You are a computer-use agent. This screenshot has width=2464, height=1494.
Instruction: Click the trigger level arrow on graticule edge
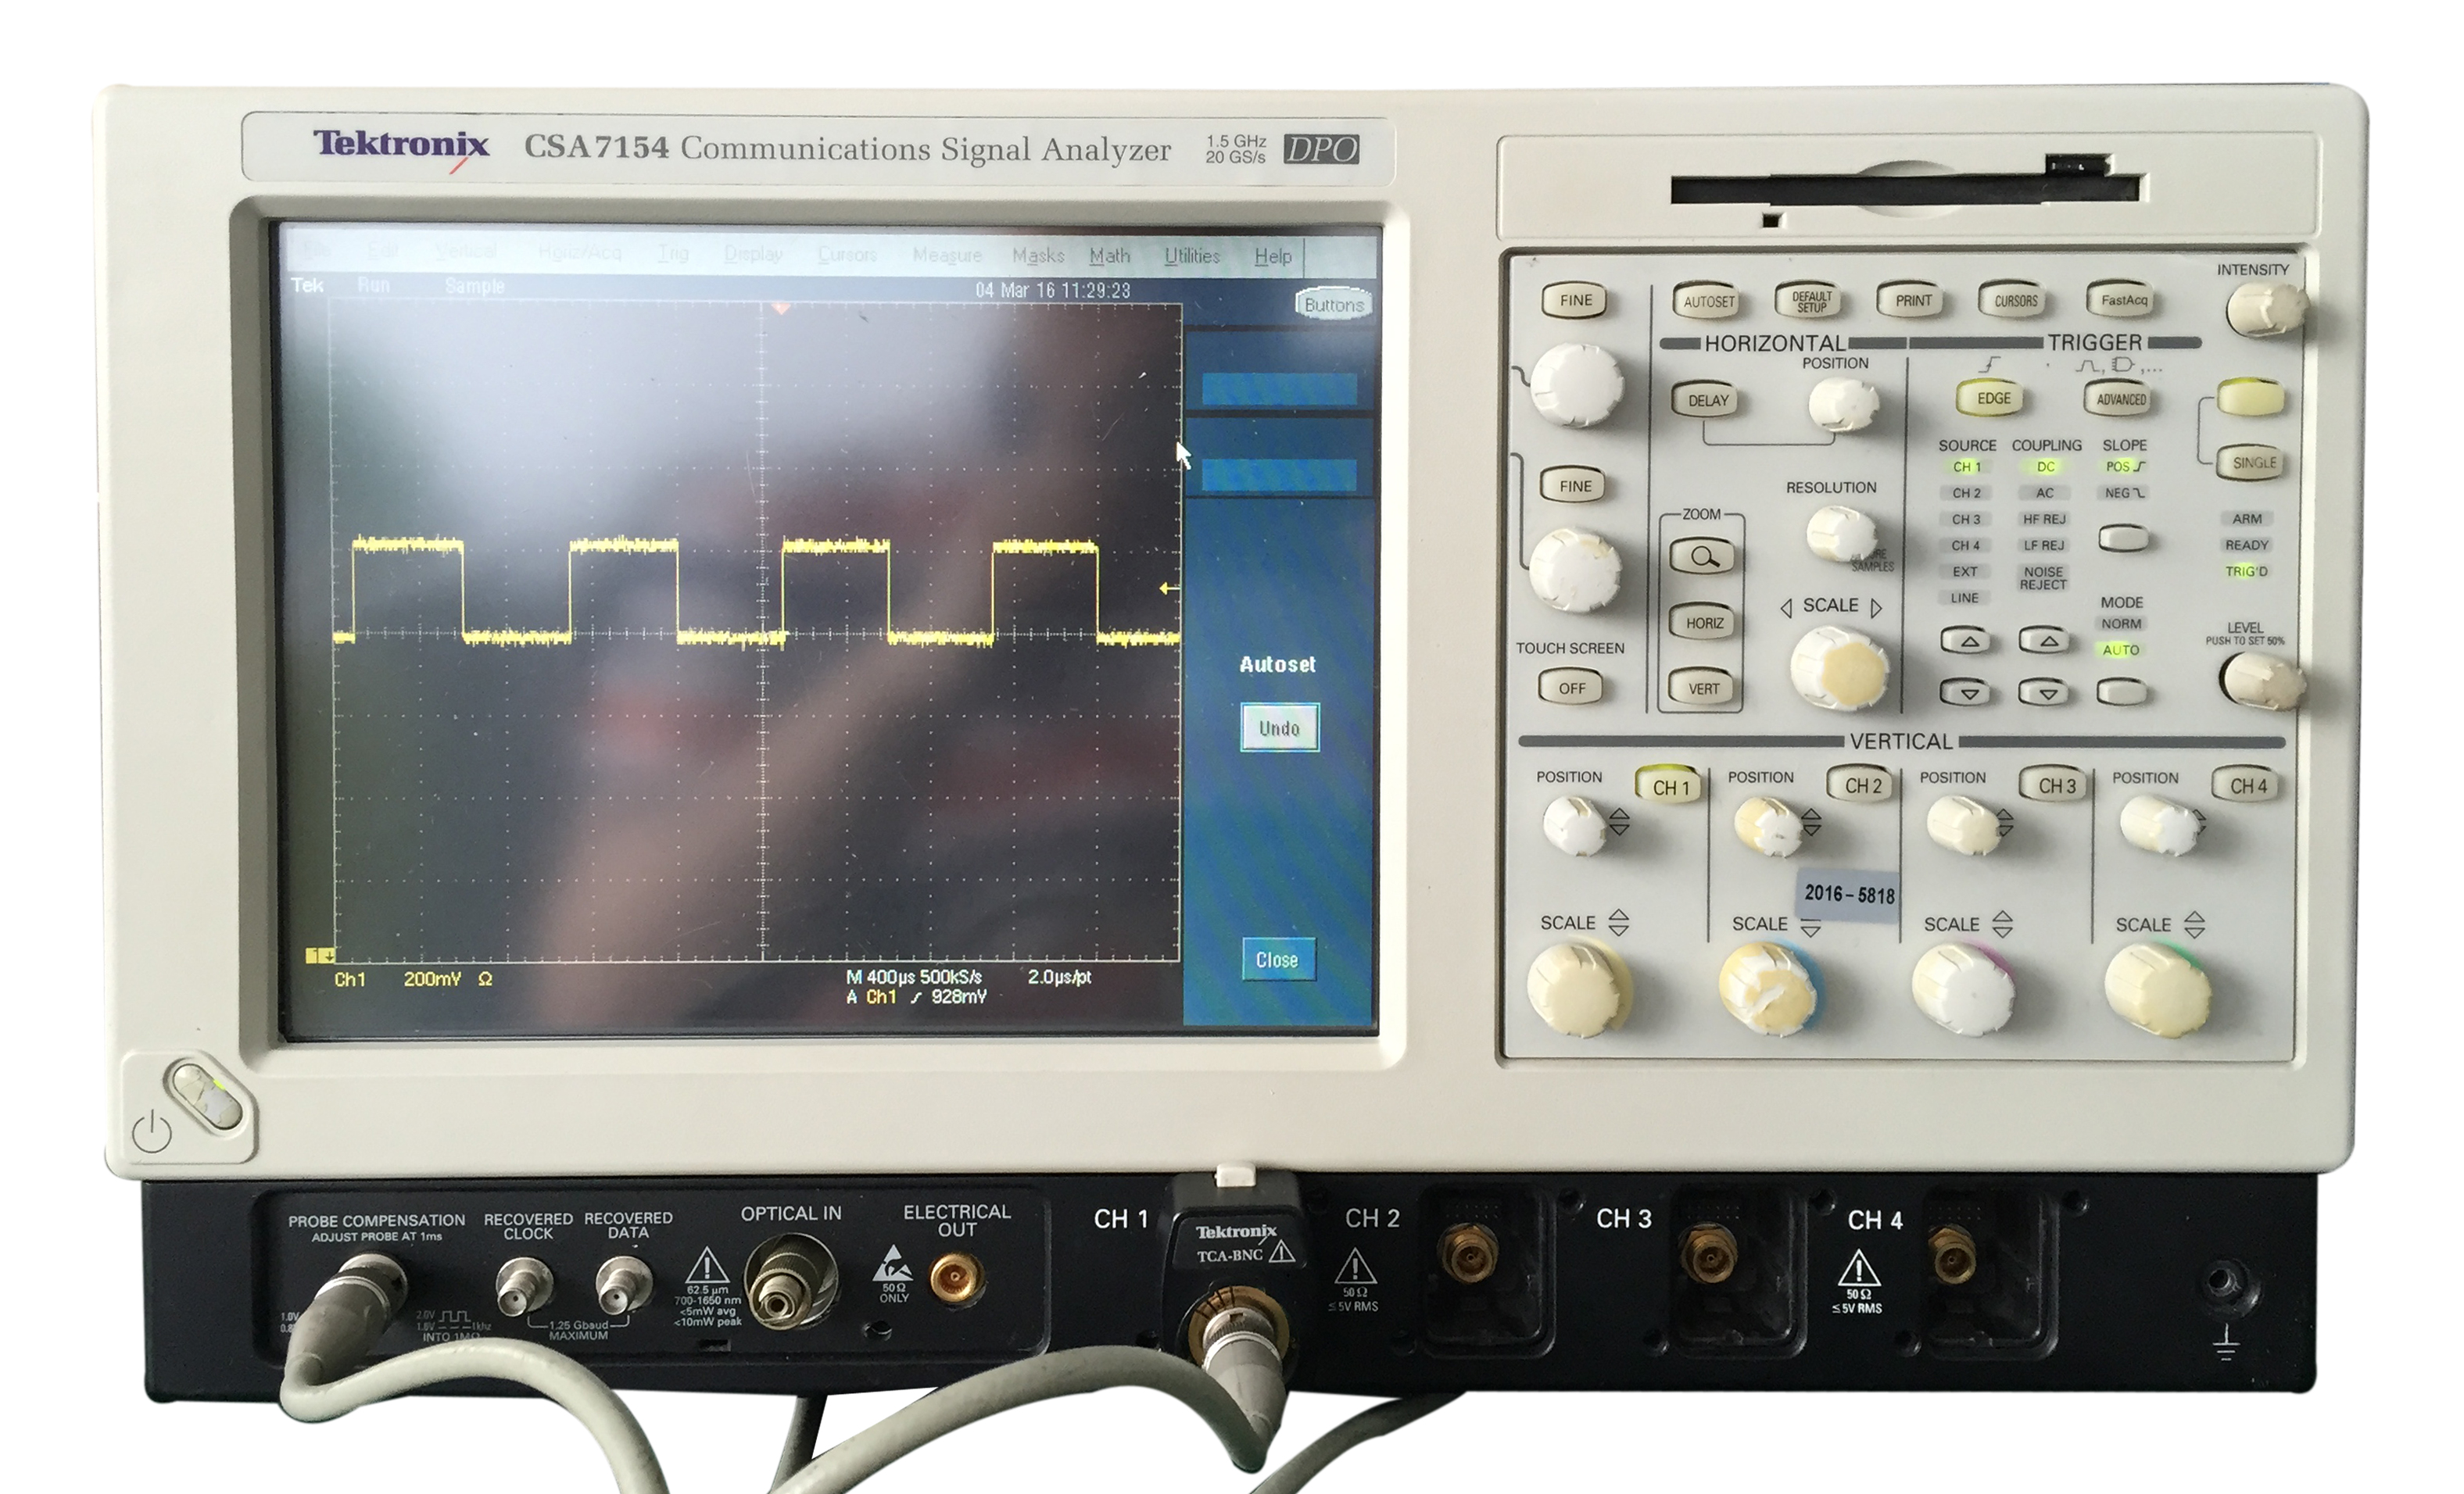tap(1167, 588)
